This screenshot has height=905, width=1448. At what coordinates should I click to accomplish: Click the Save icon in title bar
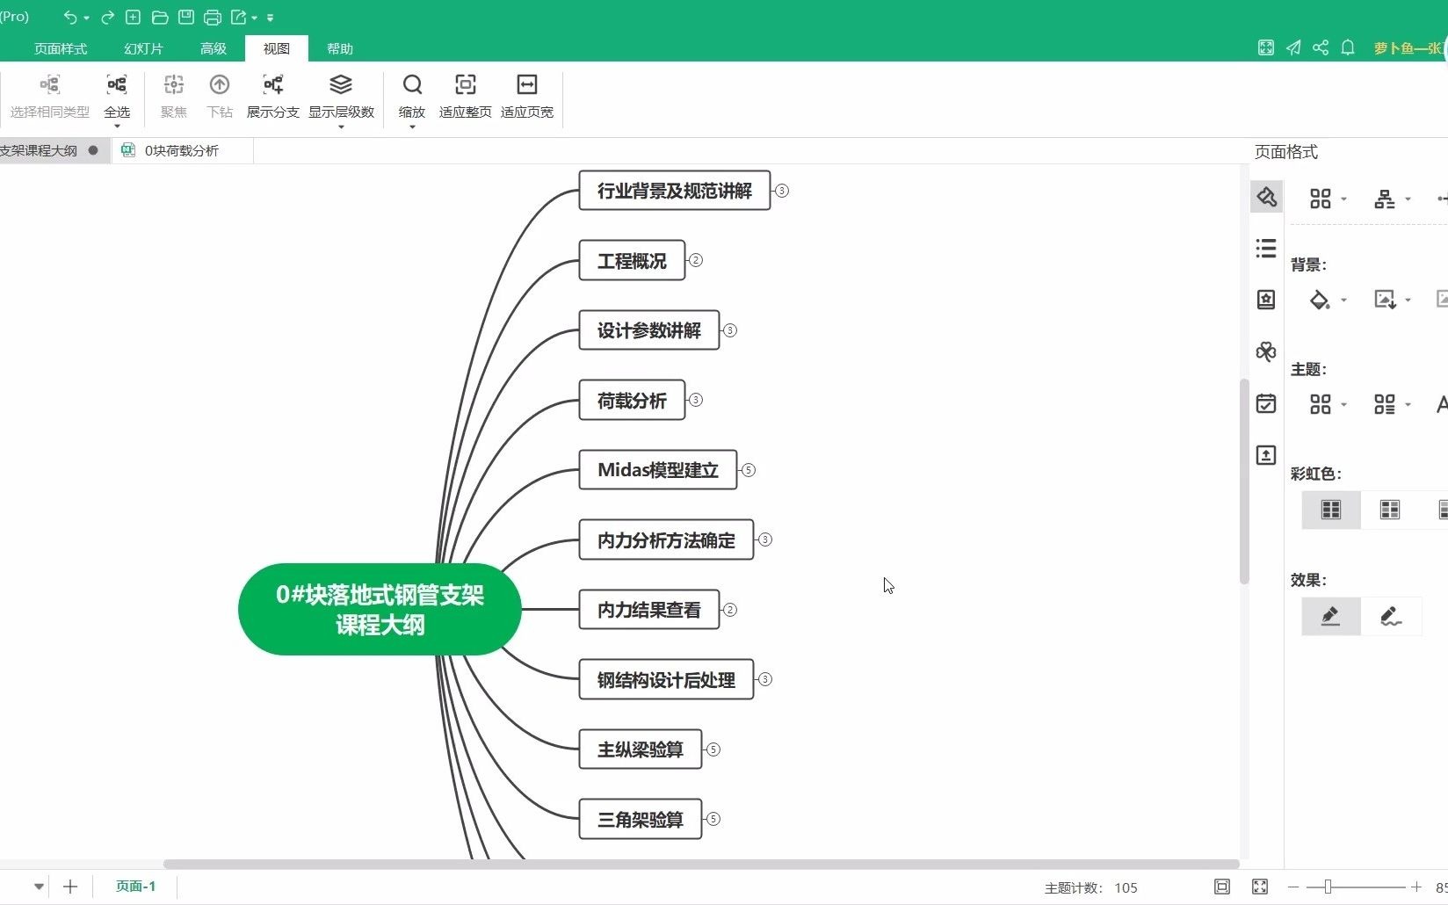(185, 17)
